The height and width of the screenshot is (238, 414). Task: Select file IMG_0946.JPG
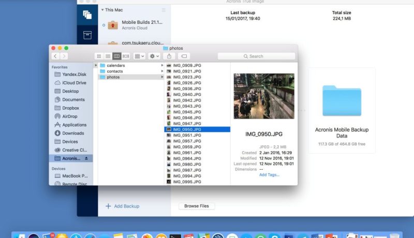pos(197,117)
